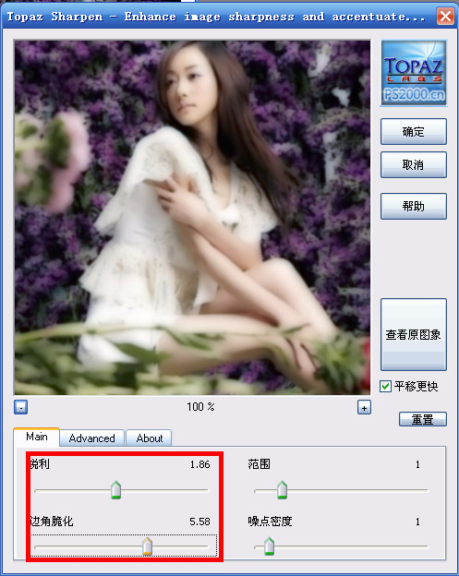The height and width of the screenshot is (576, 459).
Task: Reset settings with 重置 button
Action: point(423,419)
